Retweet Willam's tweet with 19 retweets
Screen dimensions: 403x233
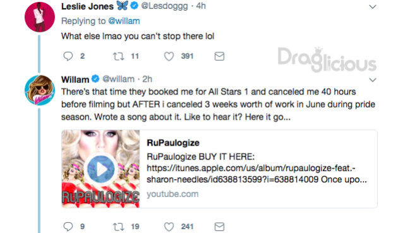(119, 227)
